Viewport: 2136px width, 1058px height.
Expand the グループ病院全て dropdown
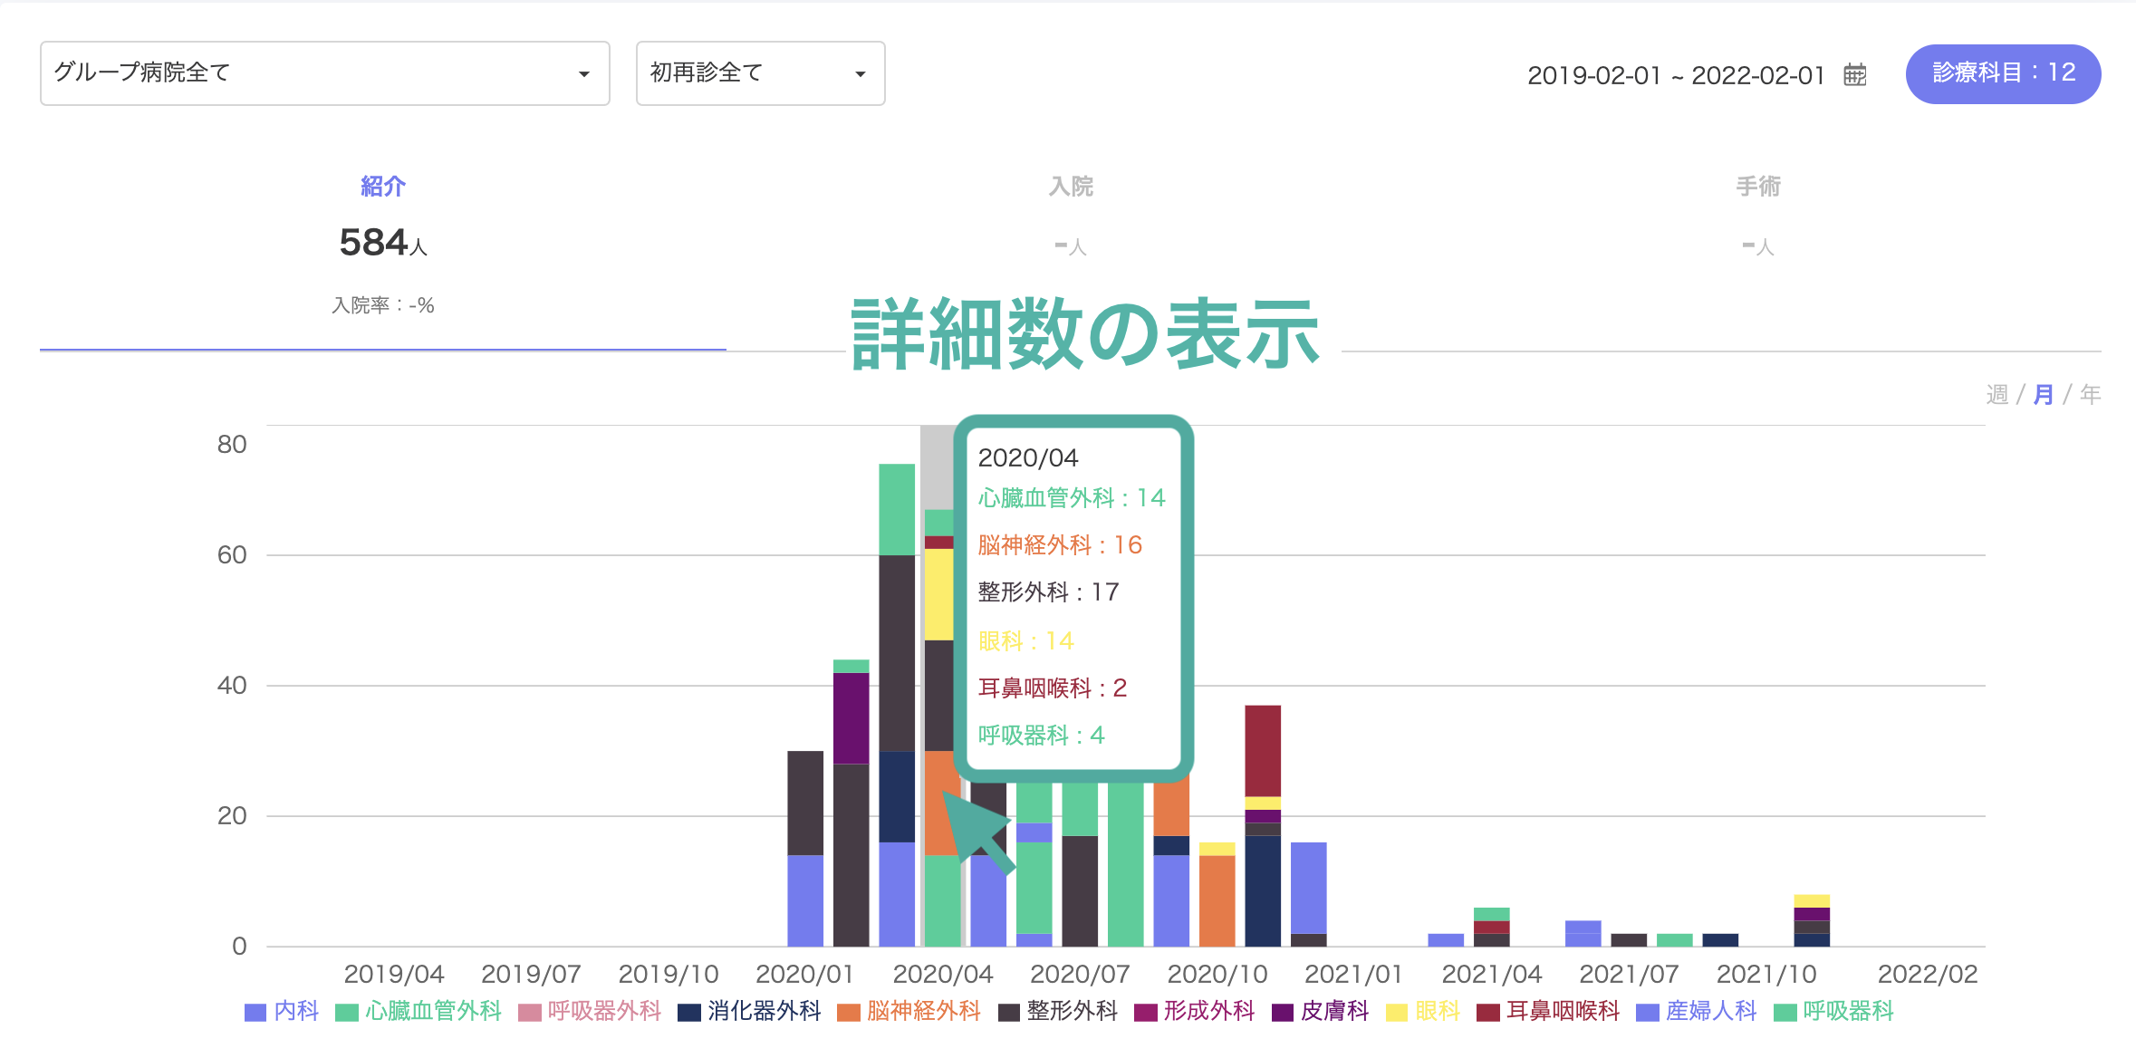(325, 73)
